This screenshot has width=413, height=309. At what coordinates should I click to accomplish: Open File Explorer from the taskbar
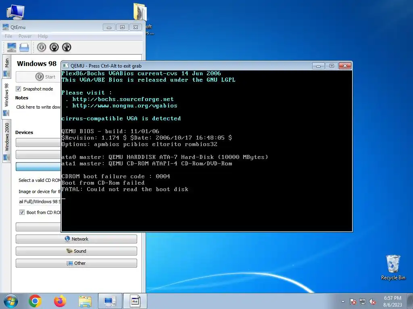pos(85,301)
